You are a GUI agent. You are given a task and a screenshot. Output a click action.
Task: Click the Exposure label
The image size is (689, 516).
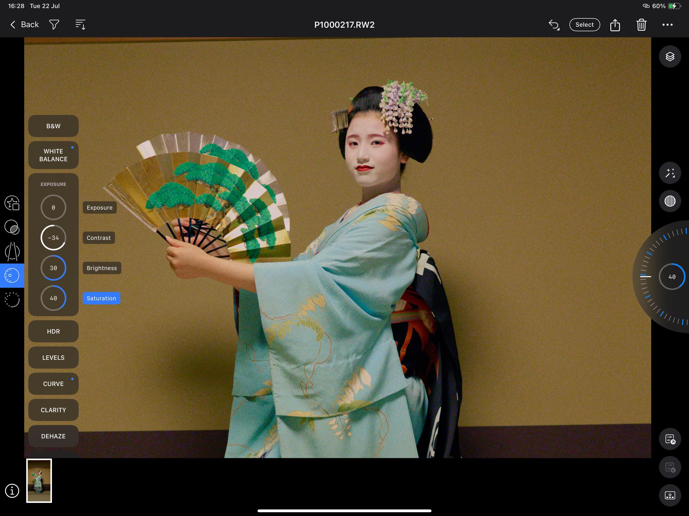[x=100, y=208]
